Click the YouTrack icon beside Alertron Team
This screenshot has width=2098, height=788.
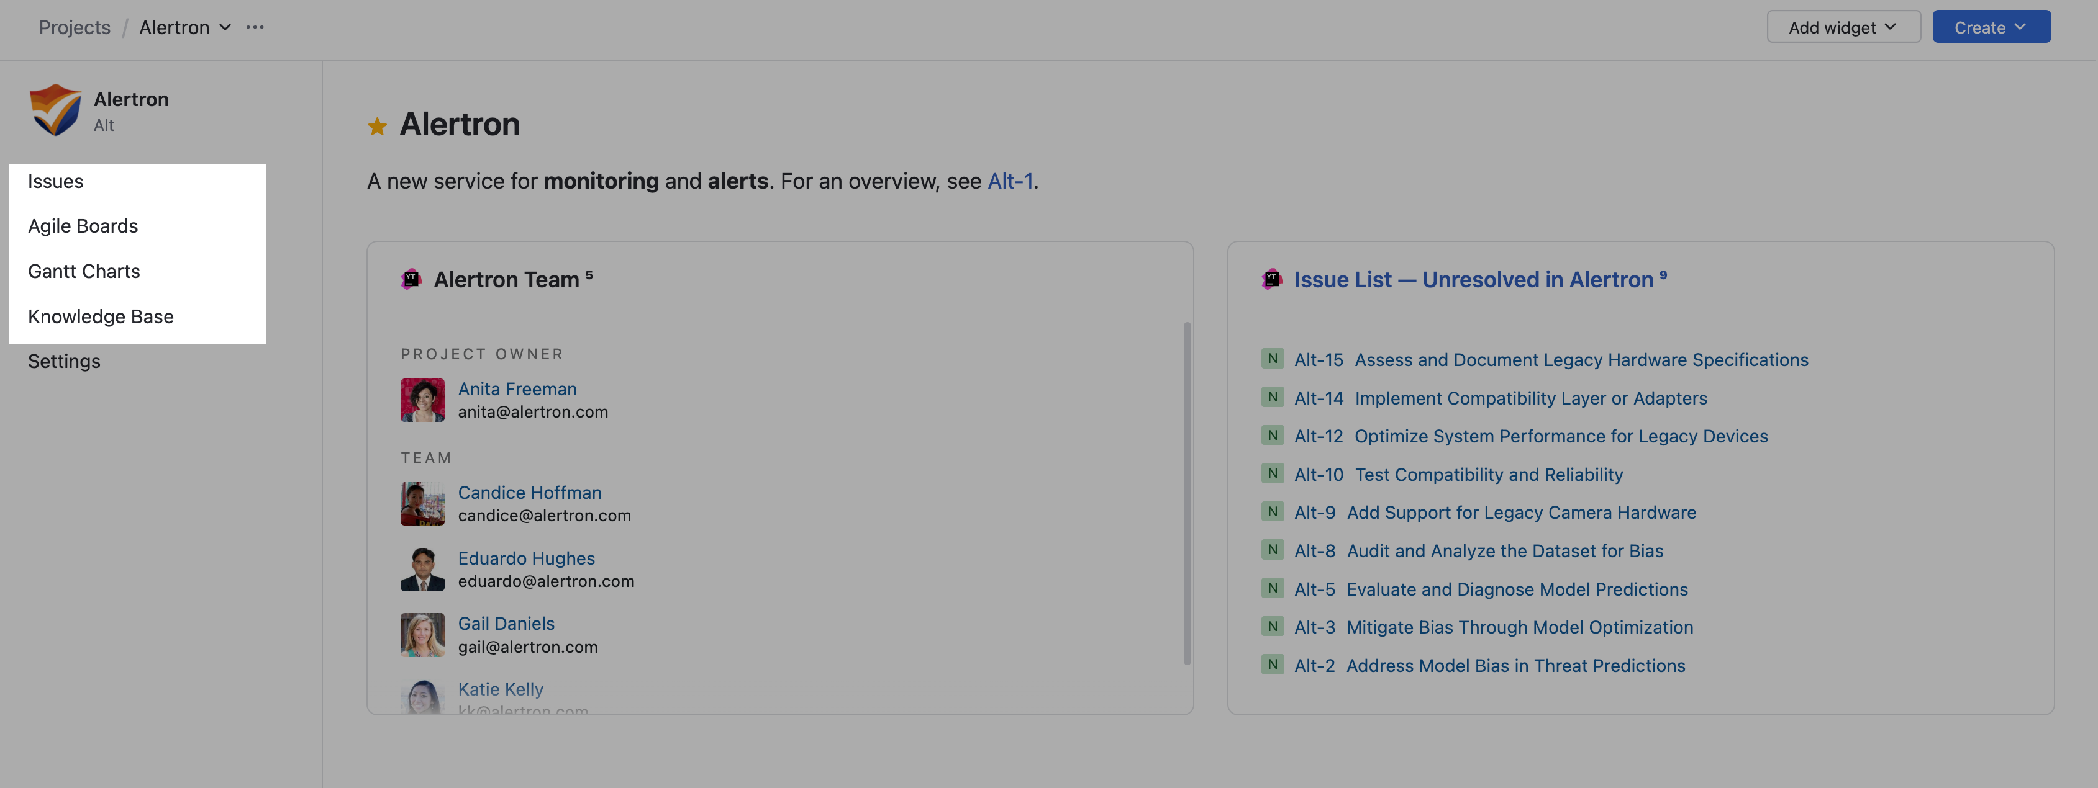pos(411,279)
